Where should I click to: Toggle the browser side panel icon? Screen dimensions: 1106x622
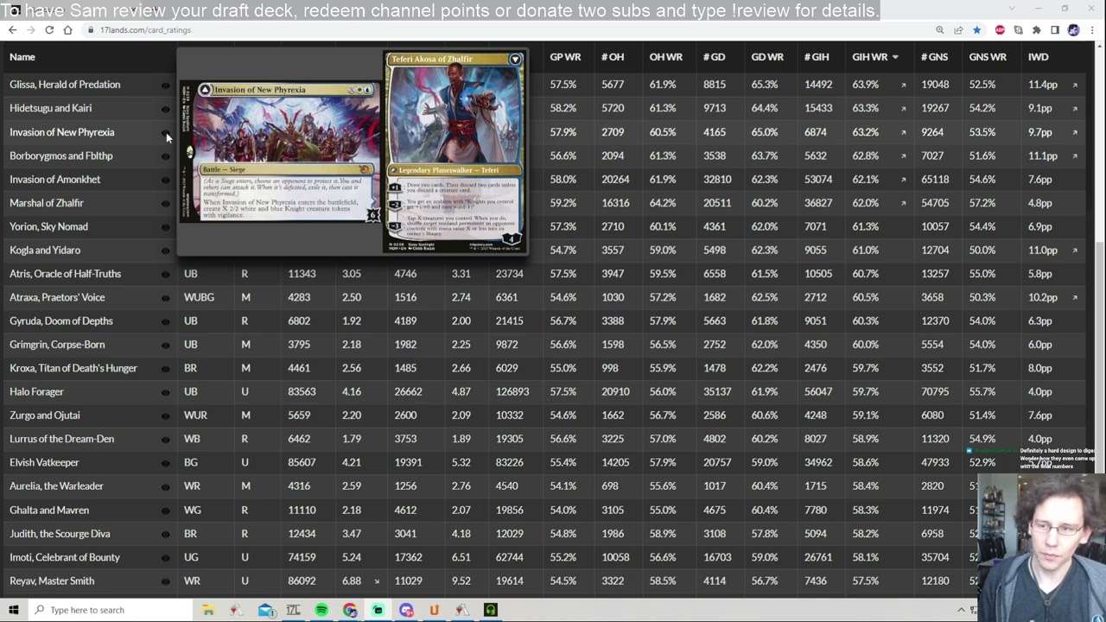tap(1055, 30)
